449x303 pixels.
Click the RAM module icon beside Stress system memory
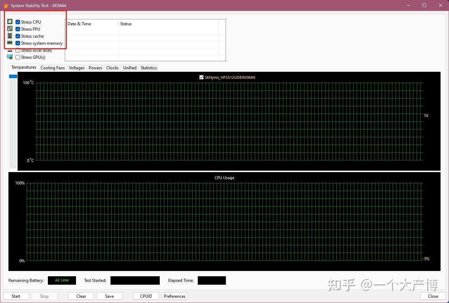click(x=10, y=43)
